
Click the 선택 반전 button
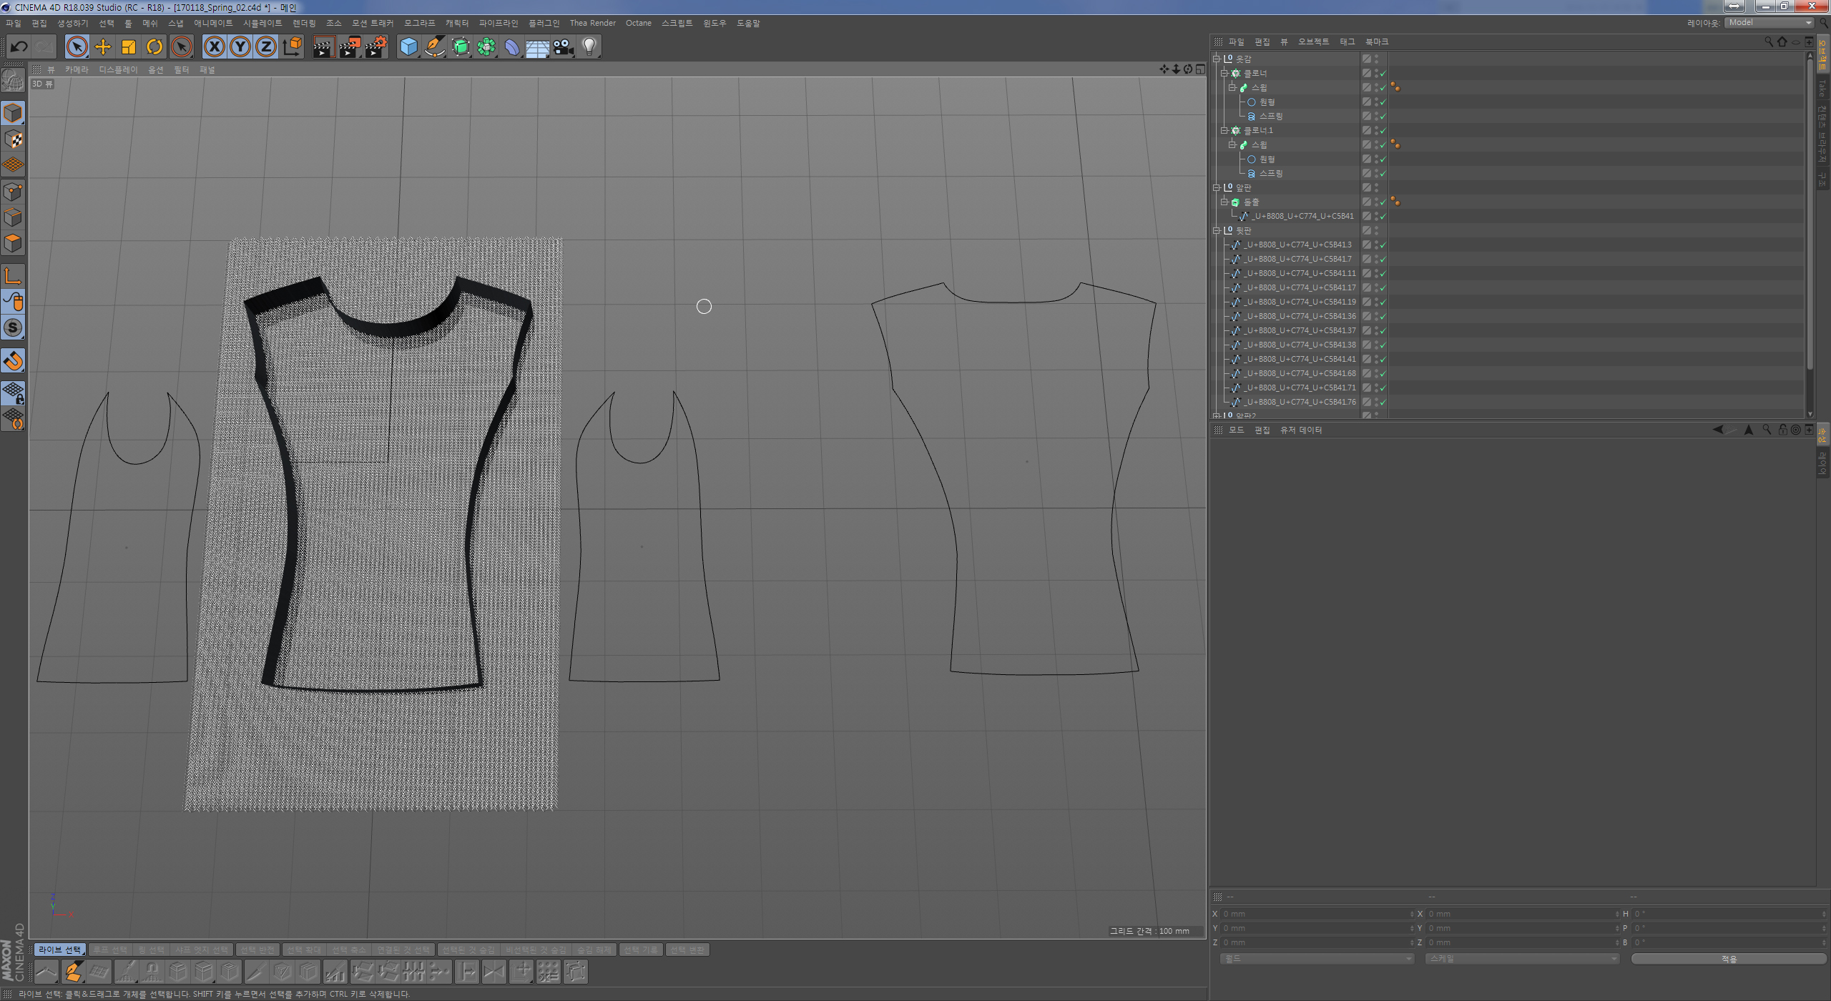(257, 950)
